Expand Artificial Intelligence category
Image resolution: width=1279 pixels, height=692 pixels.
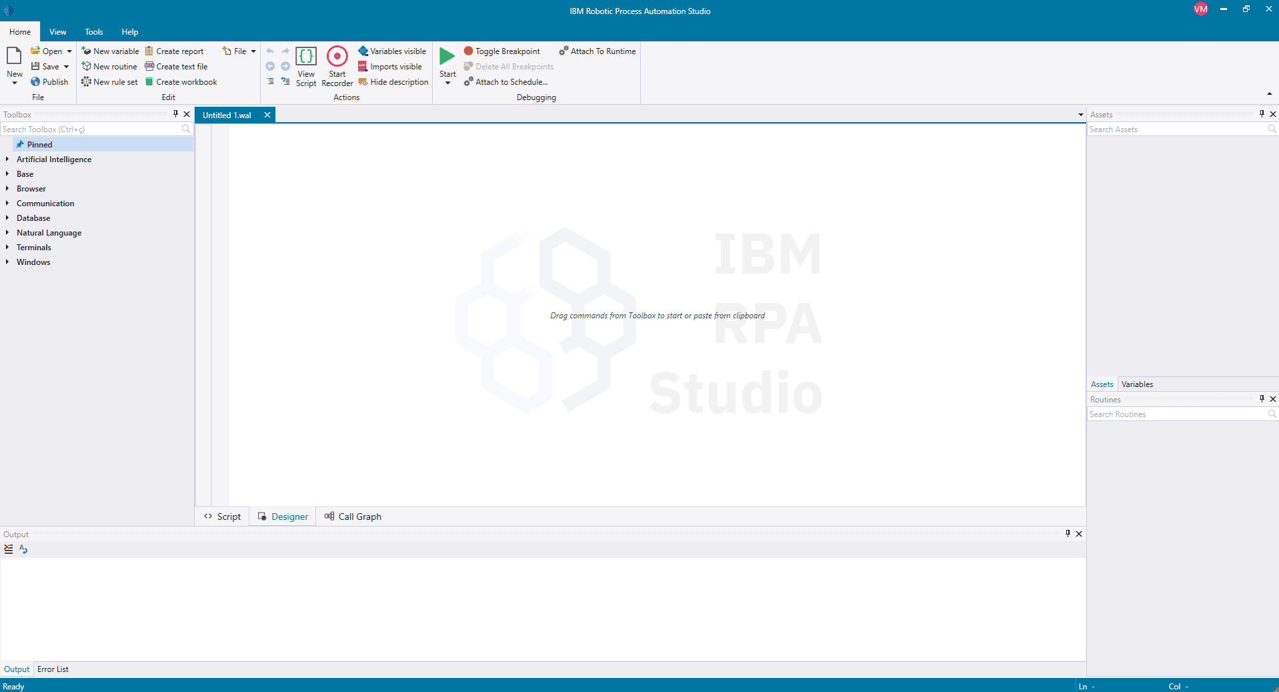coord(7,159)
